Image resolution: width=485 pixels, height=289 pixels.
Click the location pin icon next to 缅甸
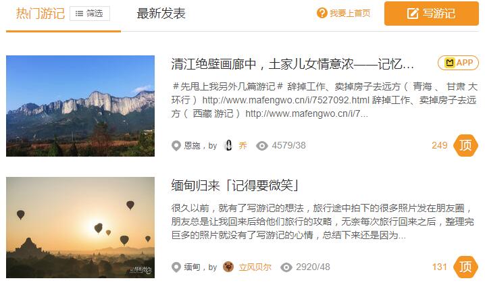tap(176, 267)
